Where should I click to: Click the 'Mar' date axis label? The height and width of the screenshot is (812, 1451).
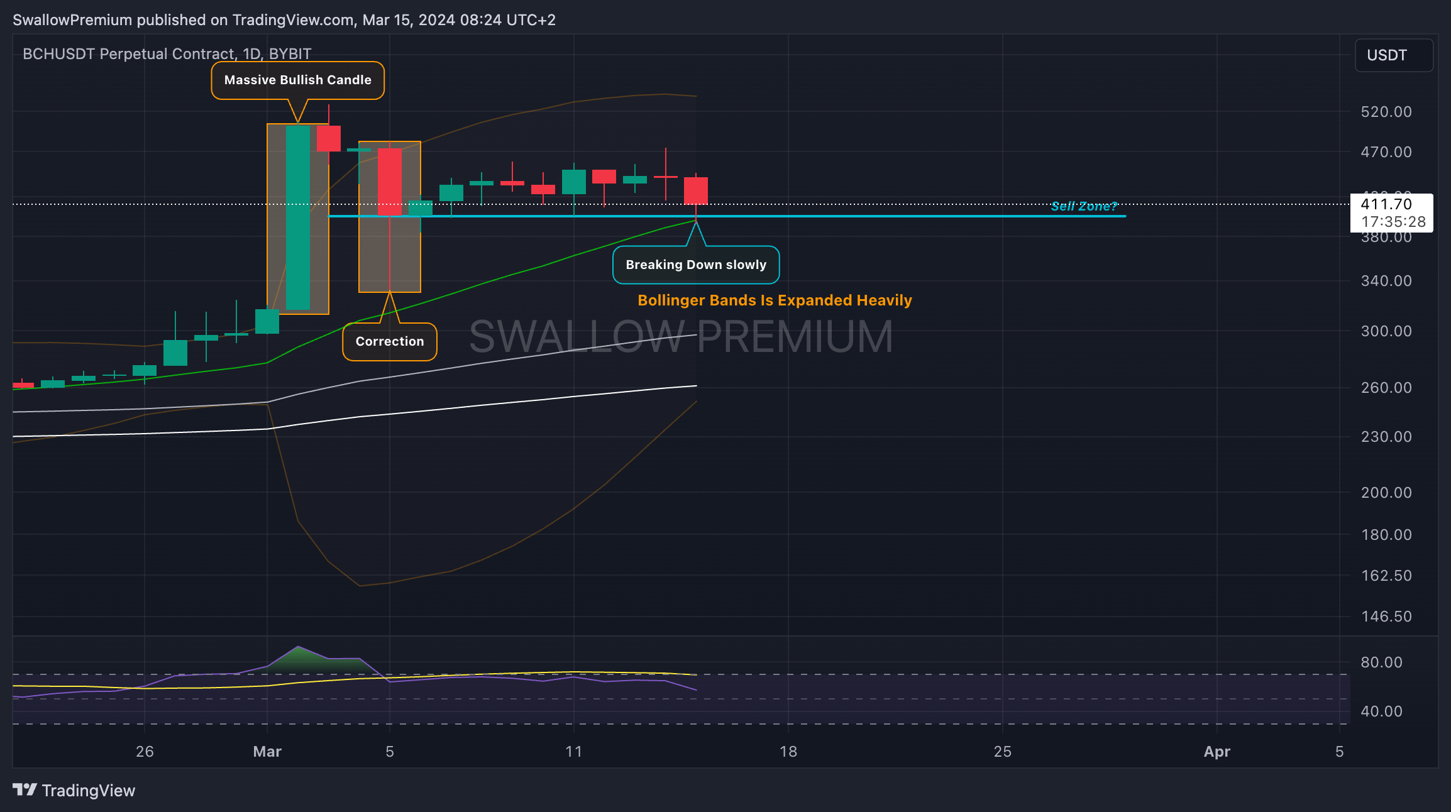[267, 752]
